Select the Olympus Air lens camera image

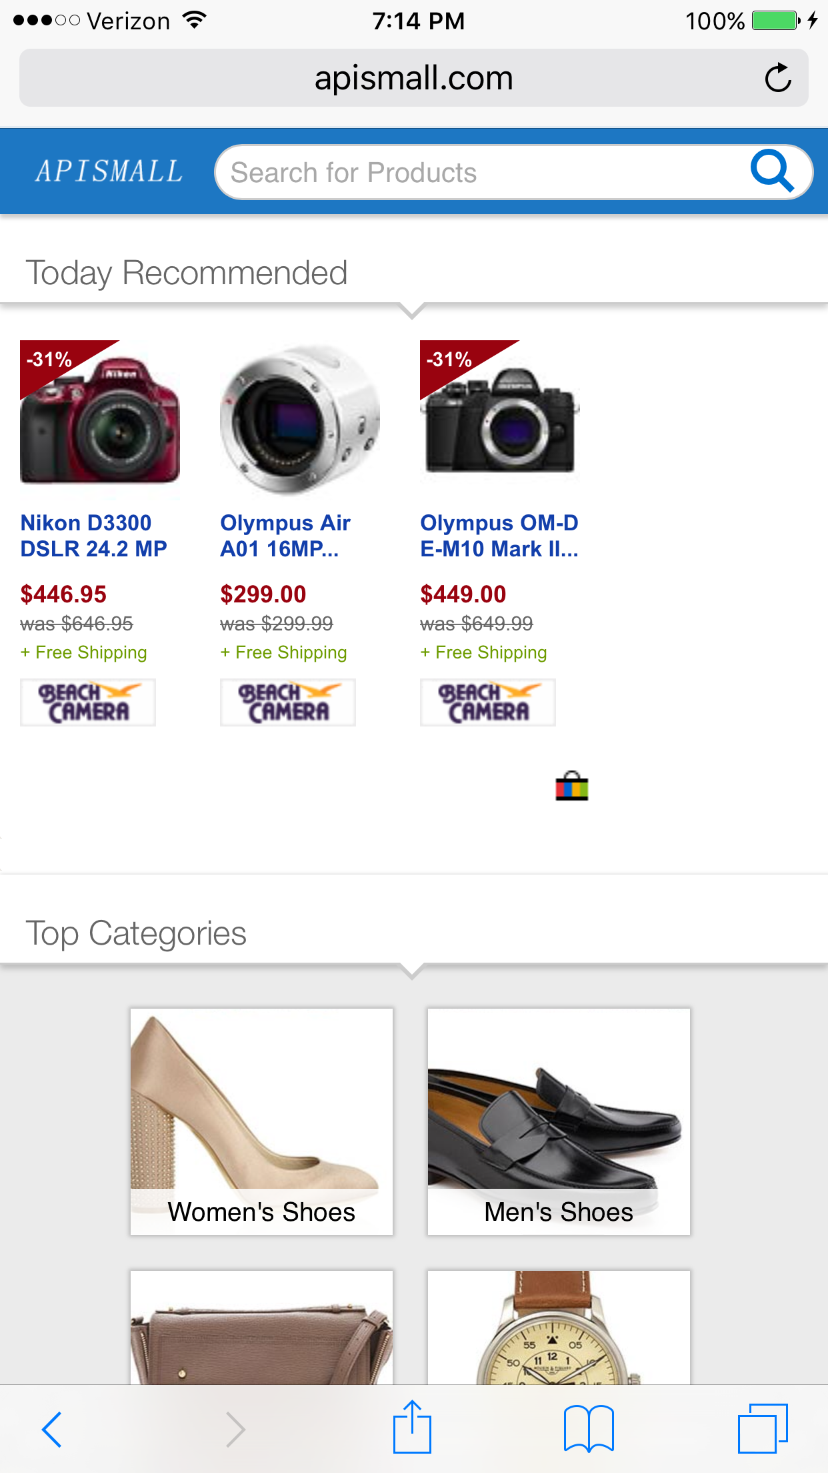coord(300,420)
